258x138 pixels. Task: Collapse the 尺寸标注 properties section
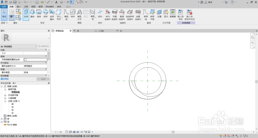[46, 63]
